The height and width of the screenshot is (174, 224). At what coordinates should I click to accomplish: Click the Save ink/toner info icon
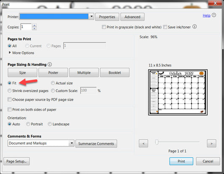coord(195,26)
